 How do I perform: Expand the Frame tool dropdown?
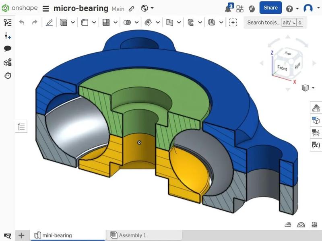(221, 23)
